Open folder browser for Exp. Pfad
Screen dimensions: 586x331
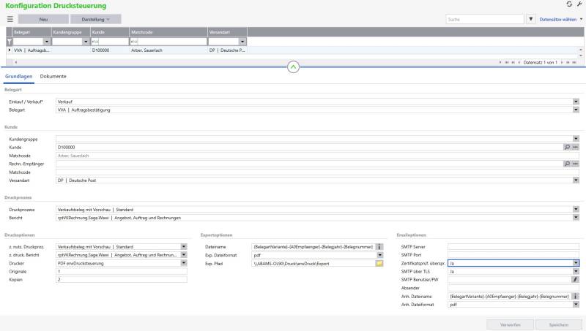(x=379, y=262)
